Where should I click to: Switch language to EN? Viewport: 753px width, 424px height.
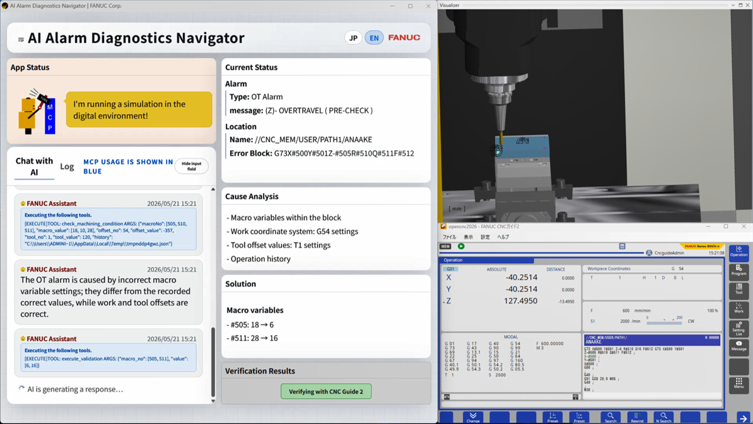coord(374,37)
